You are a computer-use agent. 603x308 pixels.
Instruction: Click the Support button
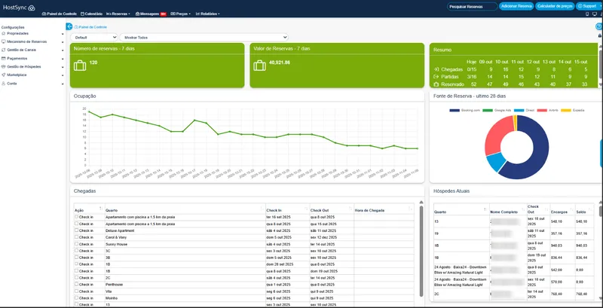tap(589, 6)
